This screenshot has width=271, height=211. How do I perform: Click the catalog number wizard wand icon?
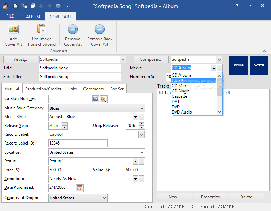pos(103,99)
